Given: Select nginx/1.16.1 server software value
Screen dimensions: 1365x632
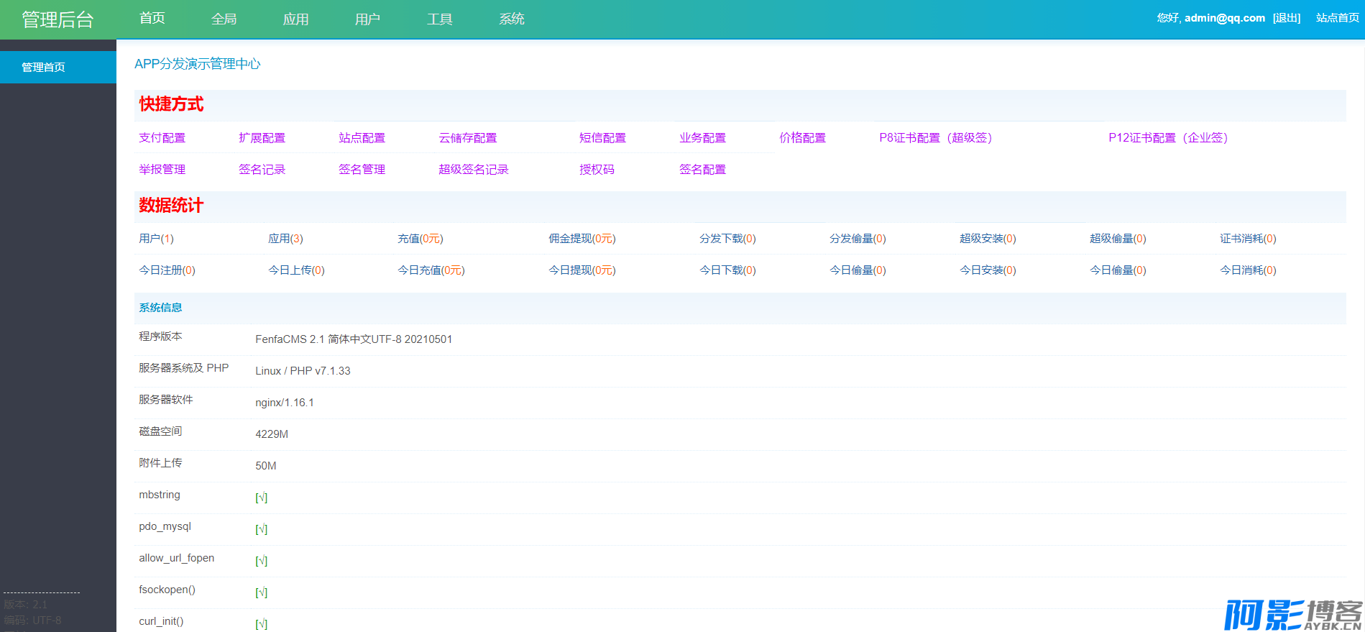Looking at the screenshot, I should (285, 403).
